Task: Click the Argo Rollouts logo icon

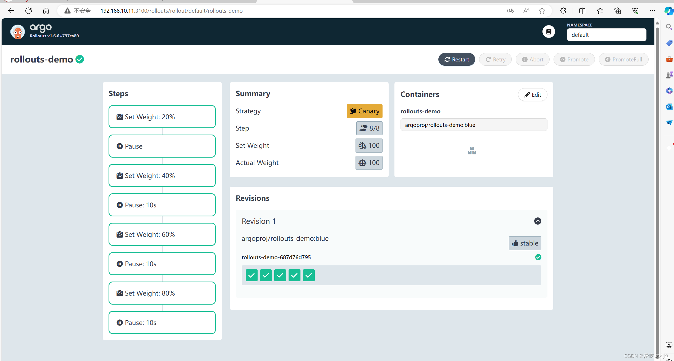Action: point(17,31)
